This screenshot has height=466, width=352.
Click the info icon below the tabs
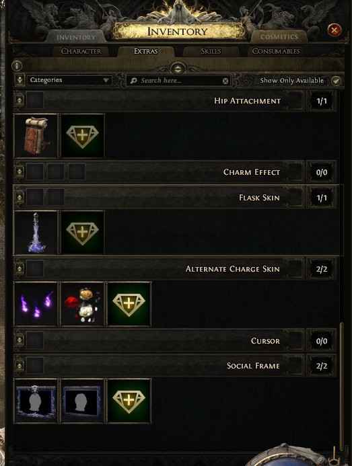pos(17,66)
